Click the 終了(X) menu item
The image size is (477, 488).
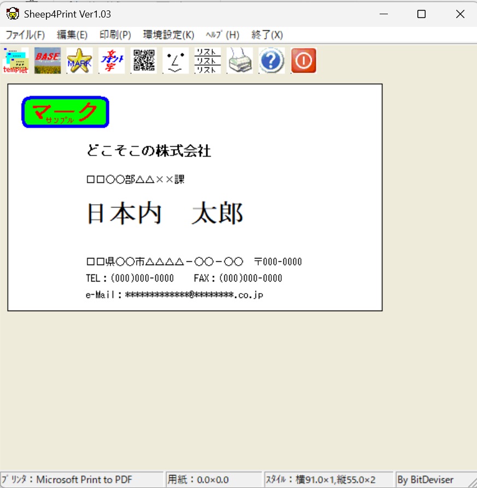267,35
